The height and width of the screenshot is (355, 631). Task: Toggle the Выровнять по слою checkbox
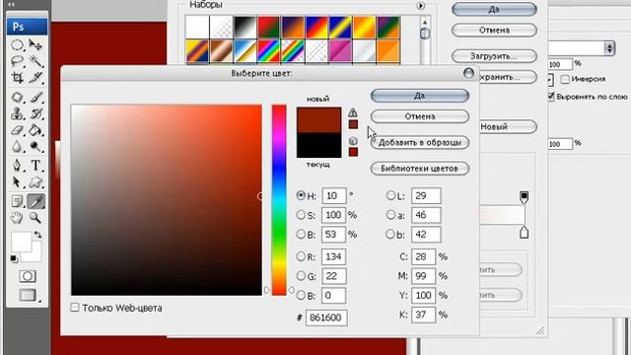(x=551, y=97)
